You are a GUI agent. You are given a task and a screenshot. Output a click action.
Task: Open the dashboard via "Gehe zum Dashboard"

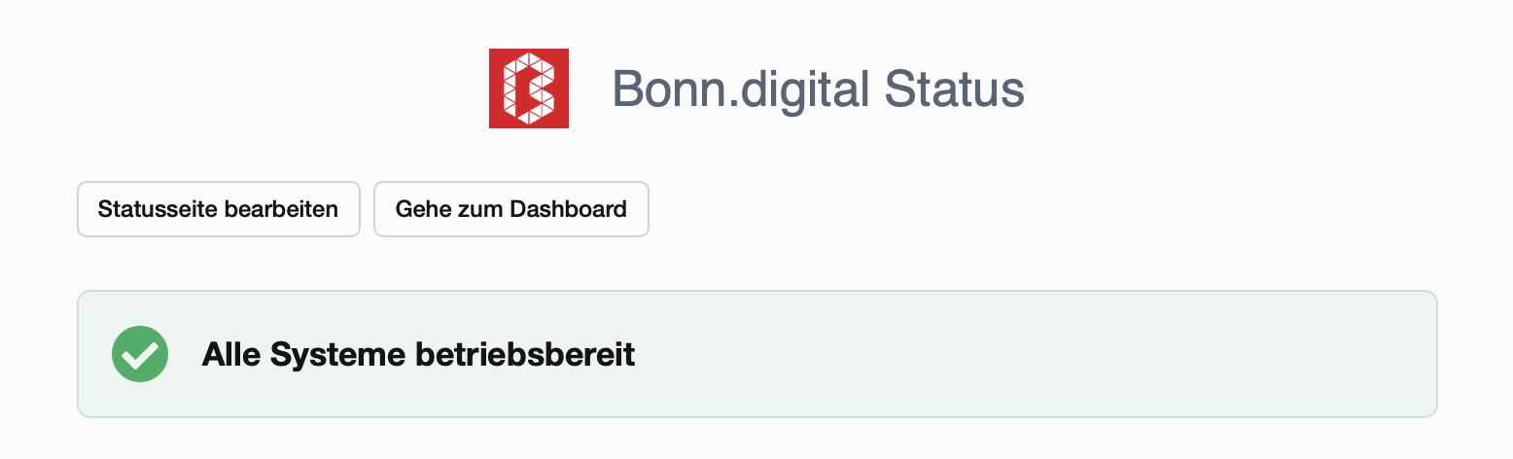click(x=510, y=209)
